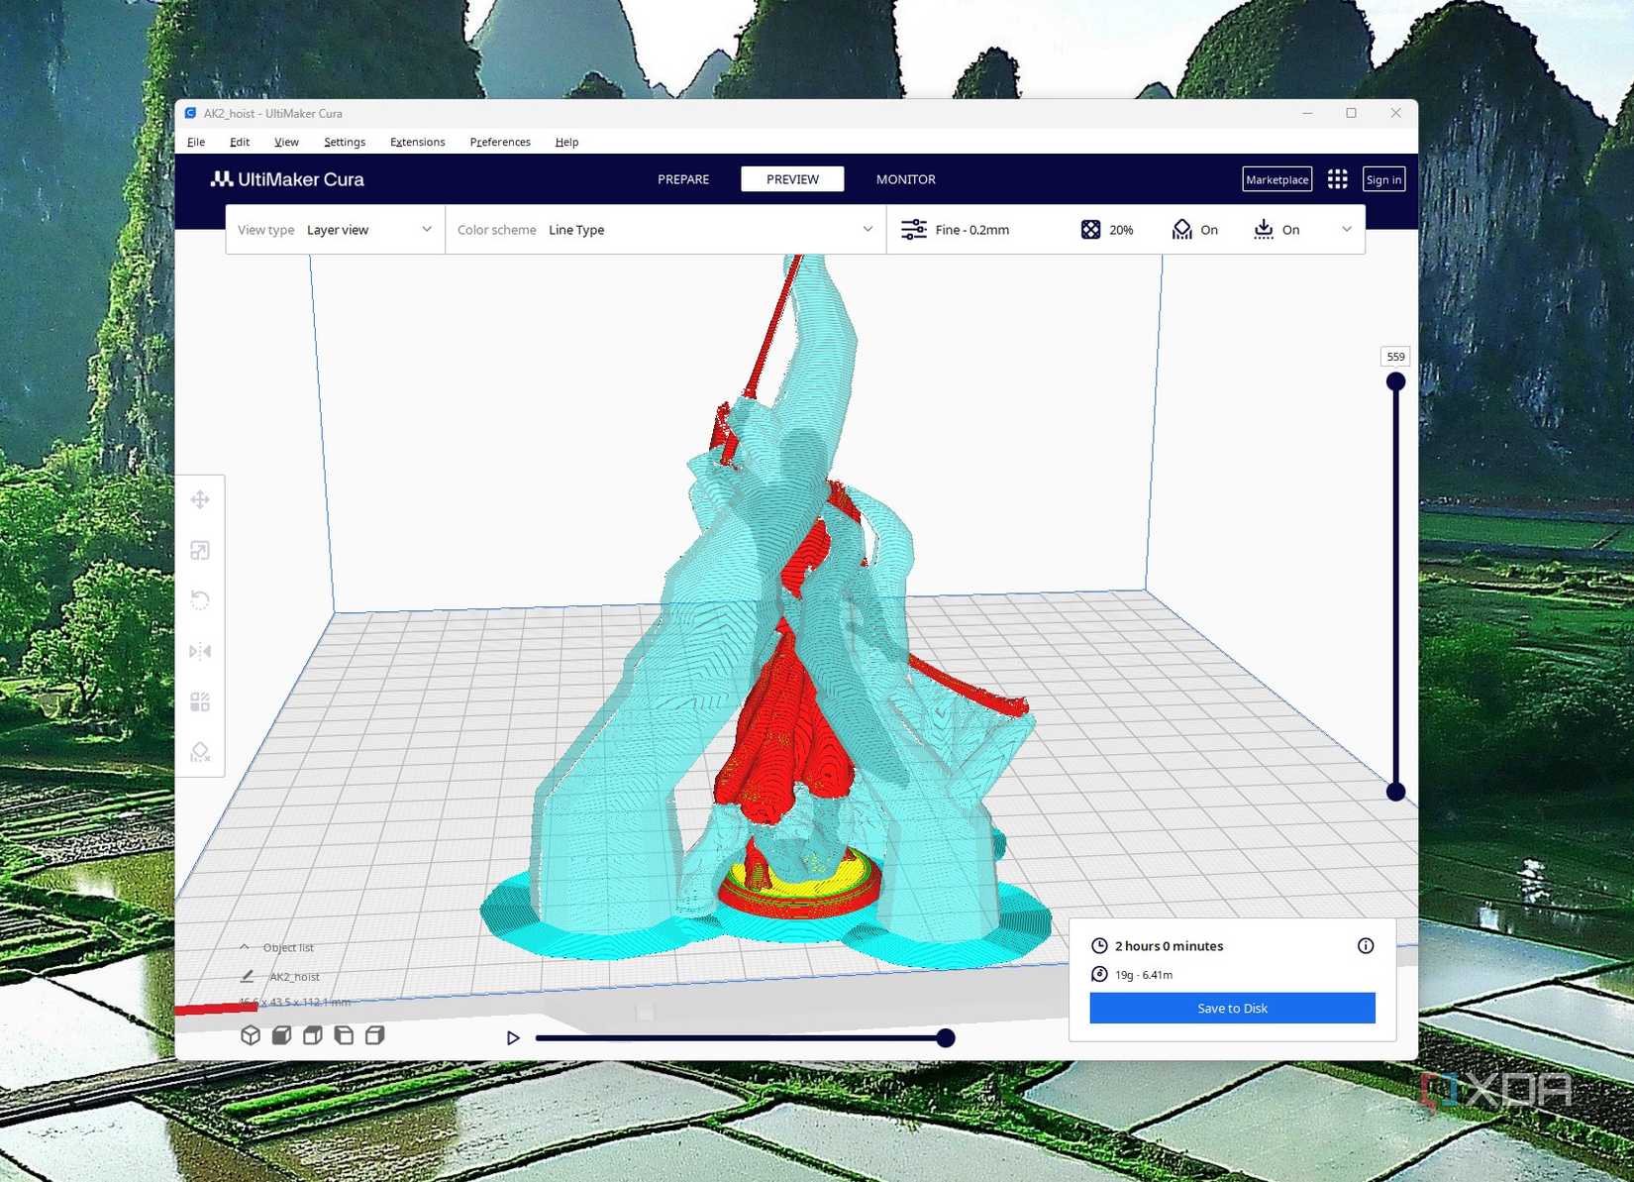Open the Extensions menu

pyautogui.click(x=417, y=142)
